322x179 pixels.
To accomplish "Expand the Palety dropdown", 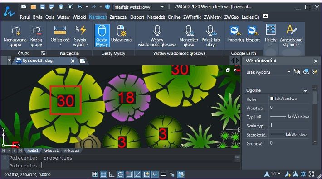I will pyautogui.click(x=271, y=44).
